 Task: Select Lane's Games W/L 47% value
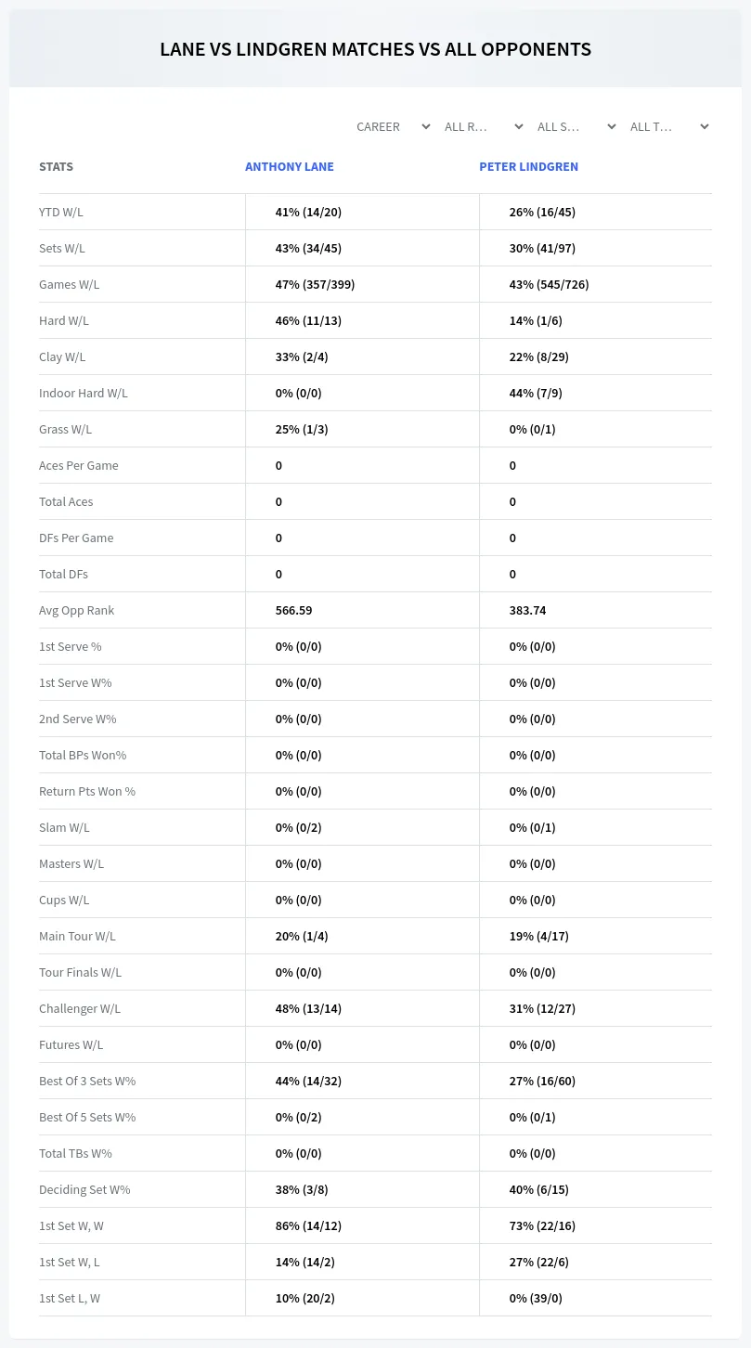[x=315, y=285]
